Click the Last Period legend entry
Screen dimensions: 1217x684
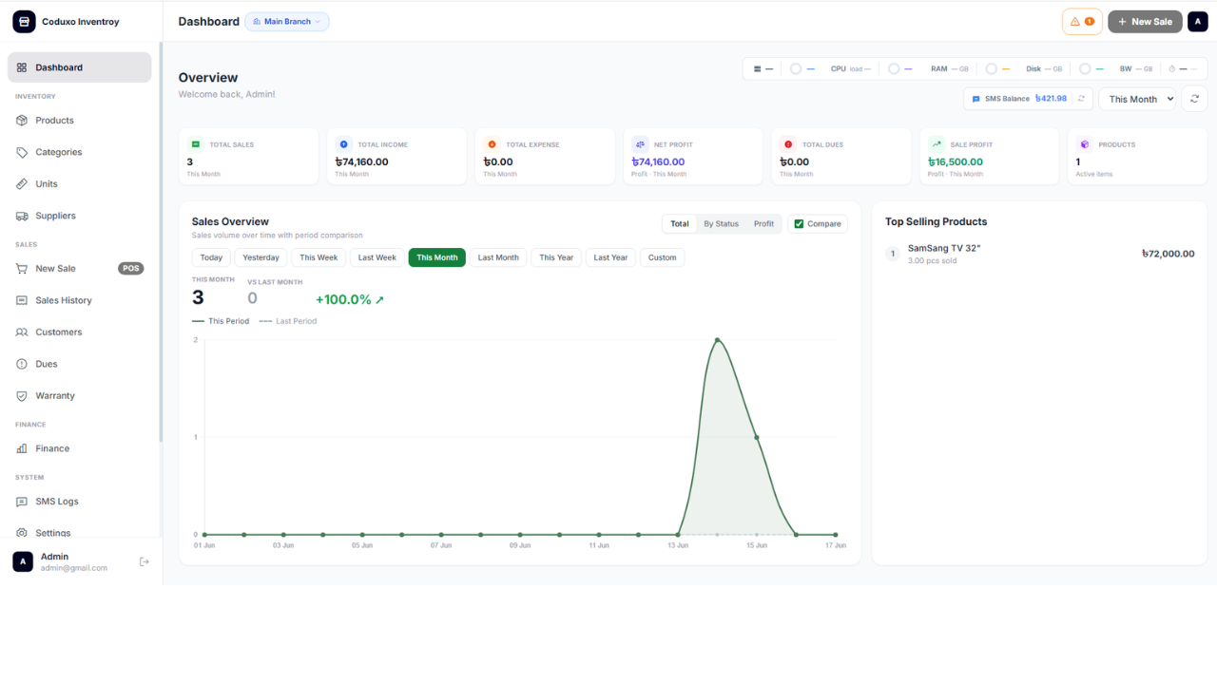point(288,321)
